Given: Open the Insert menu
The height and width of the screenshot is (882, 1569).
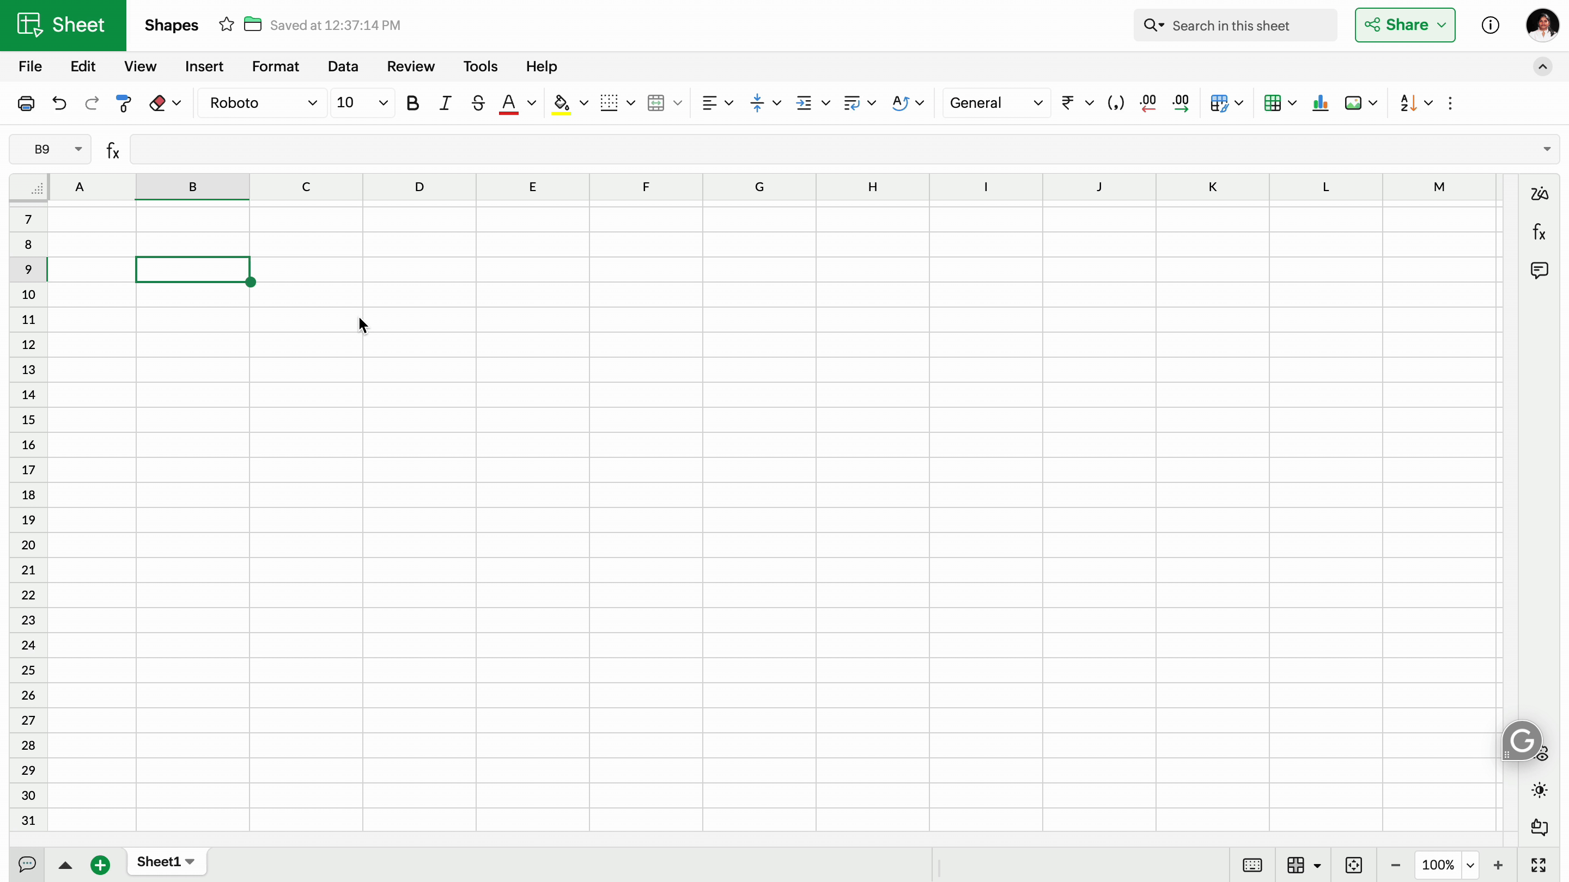Looking at the screenshot, I should coord(204,66).
